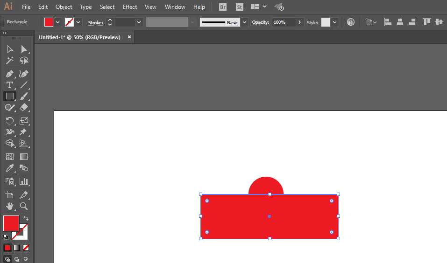Switch to Gradient fill mode button
The width and height of the screenshot is (447, 263).
16,248
